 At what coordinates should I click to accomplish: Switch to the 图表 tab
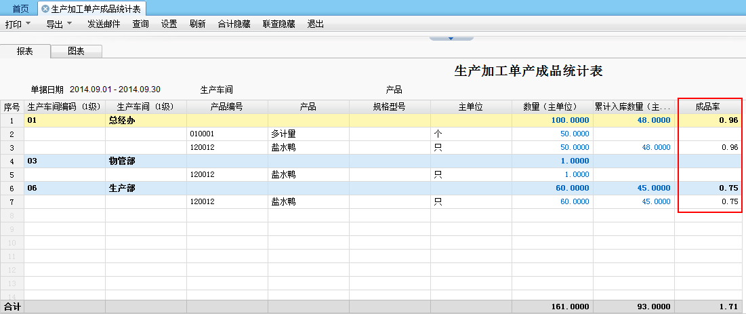(x=77, y=52)
